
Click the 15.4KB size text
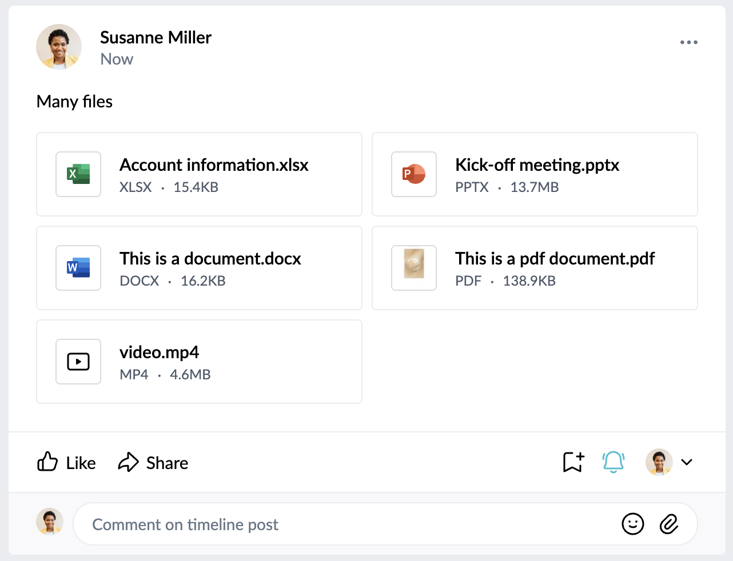196,187
